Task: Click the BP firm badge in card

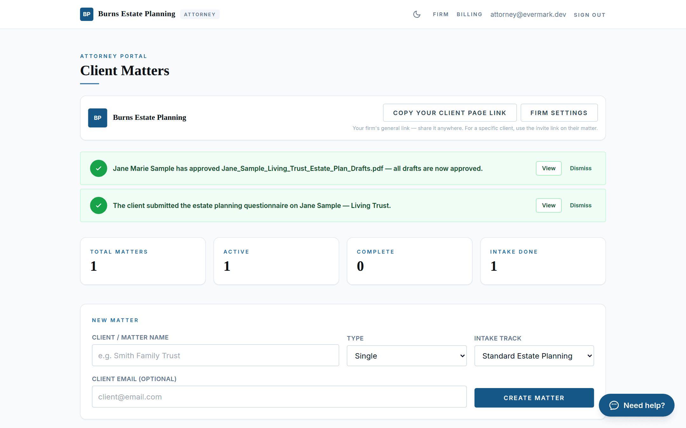Action: click(x=98, y=118)
